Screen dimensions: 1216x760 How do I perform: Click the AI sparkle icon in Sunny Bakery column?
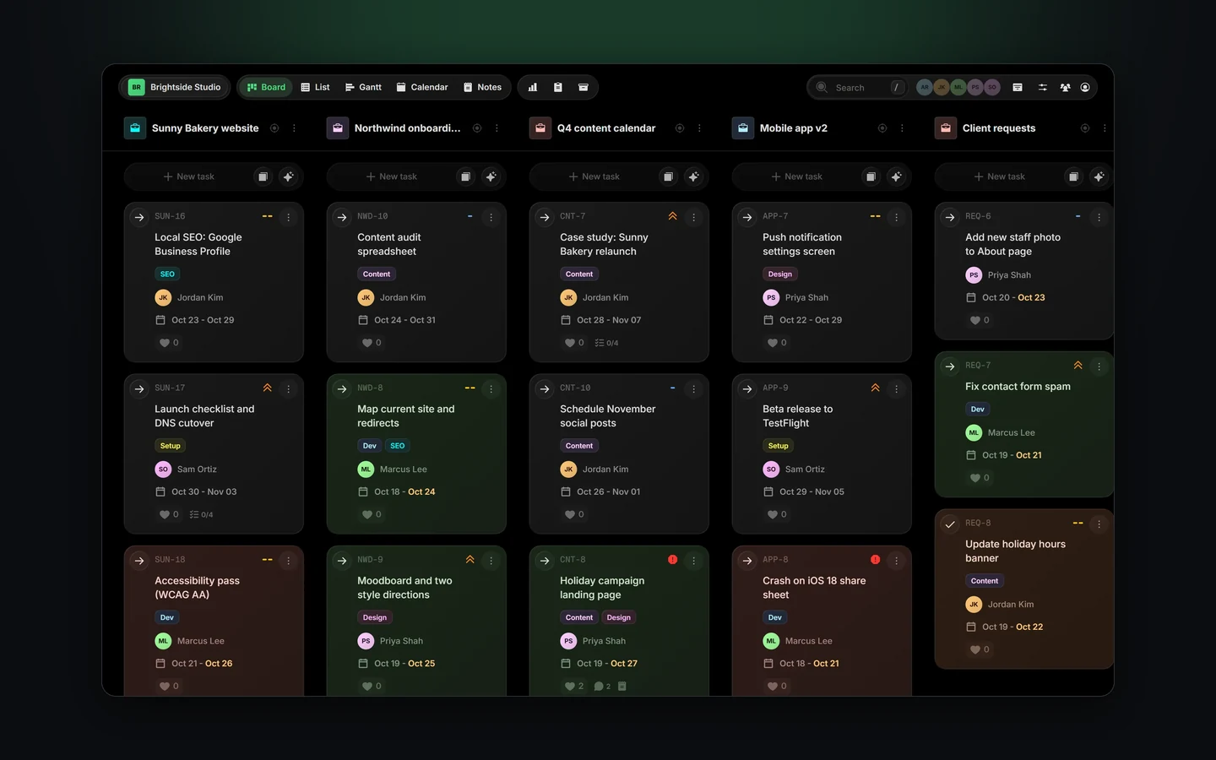[x=289, y=176]
